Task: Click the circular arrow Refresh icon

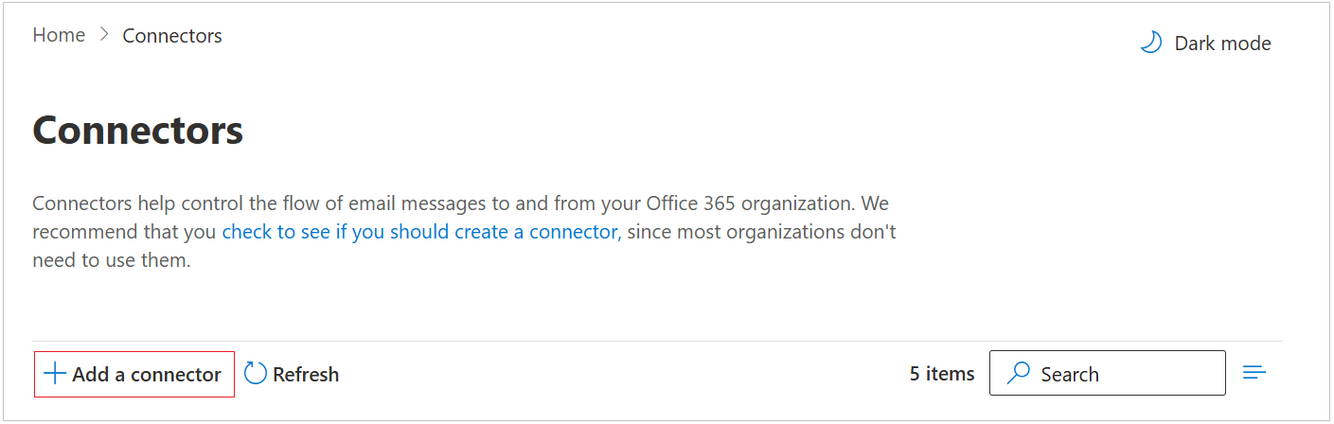Action: [x=255, y=374]
